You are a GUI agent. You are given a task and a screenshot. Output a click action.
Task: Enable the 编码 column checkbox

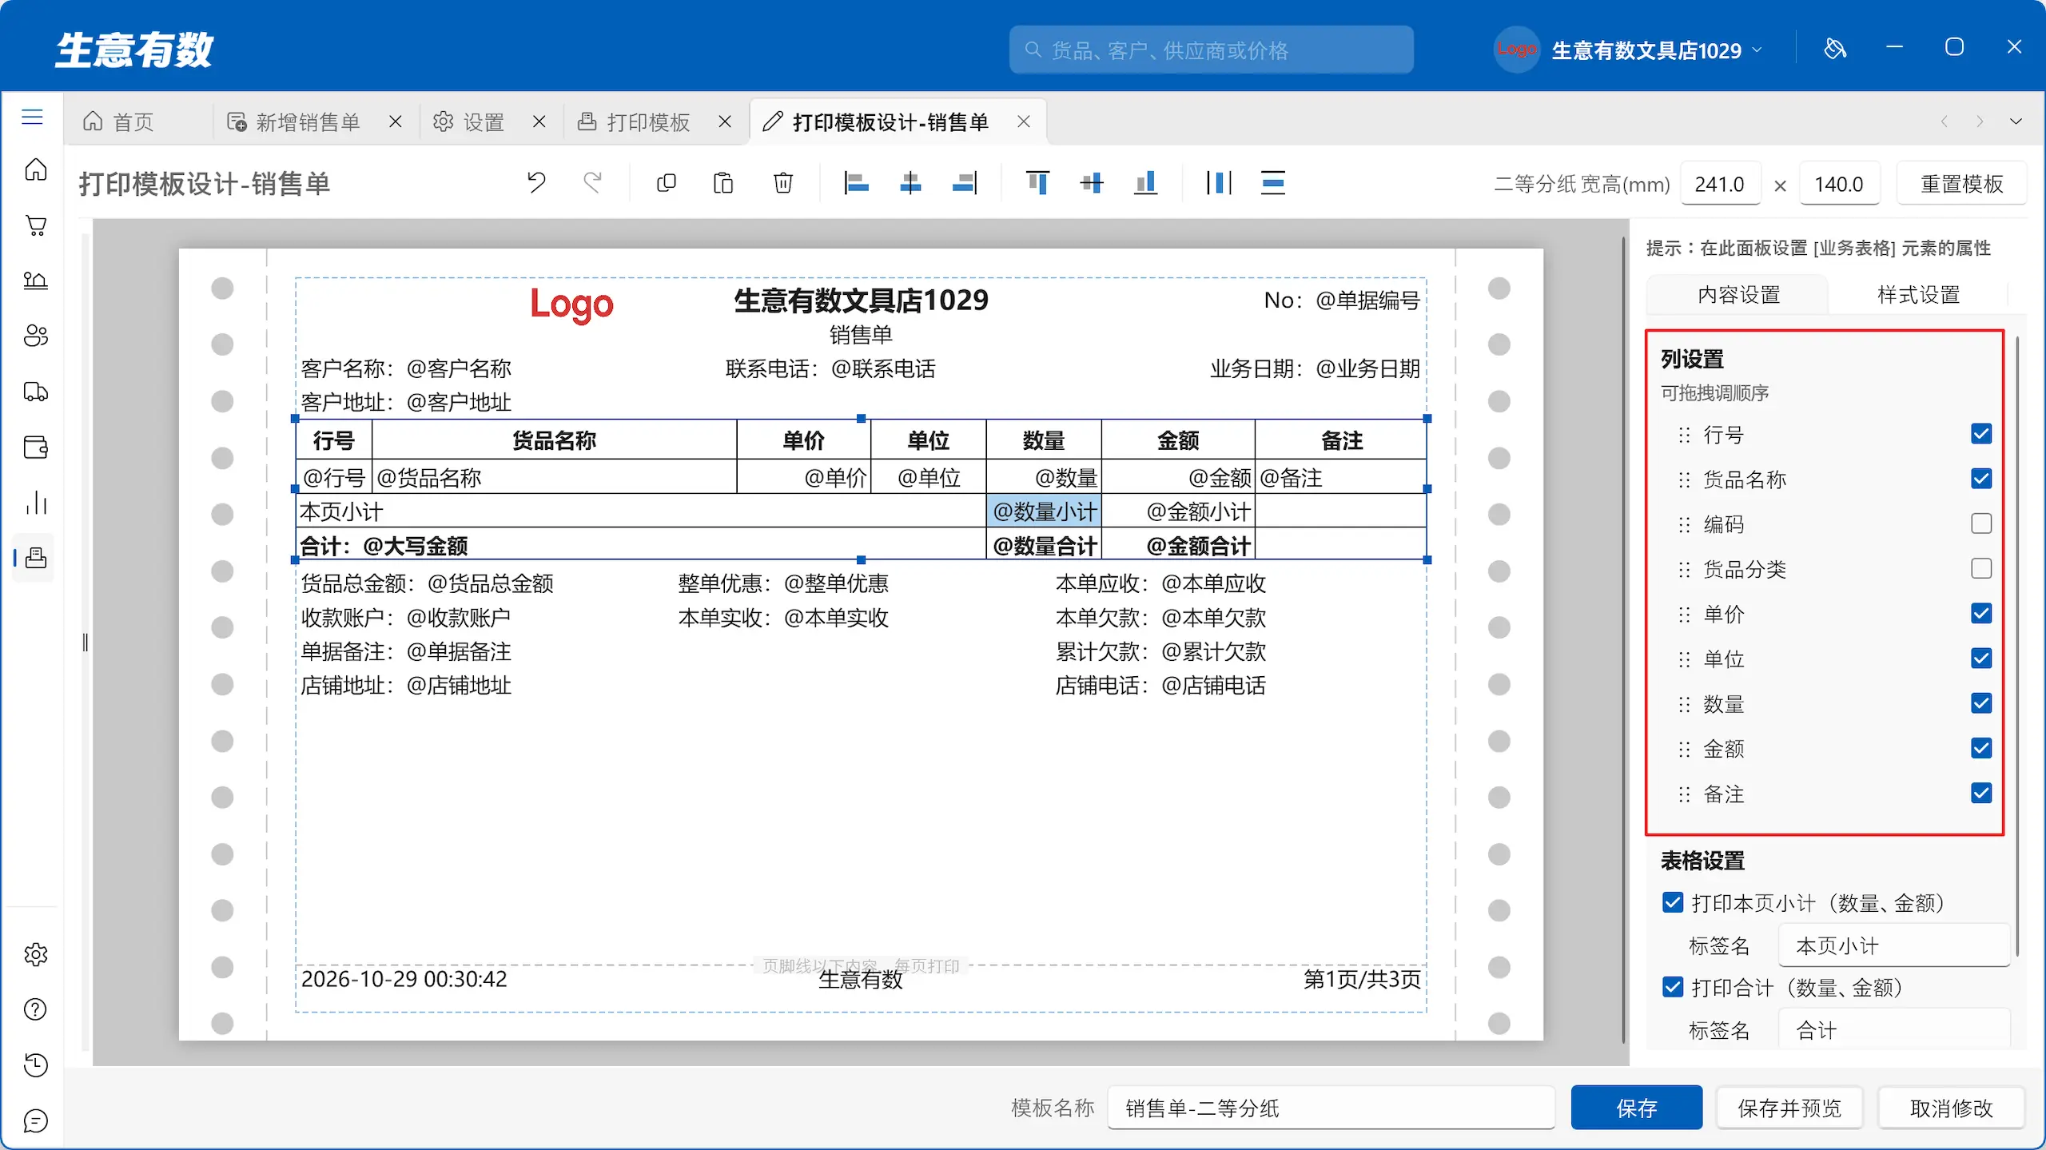coord(1981,523)
